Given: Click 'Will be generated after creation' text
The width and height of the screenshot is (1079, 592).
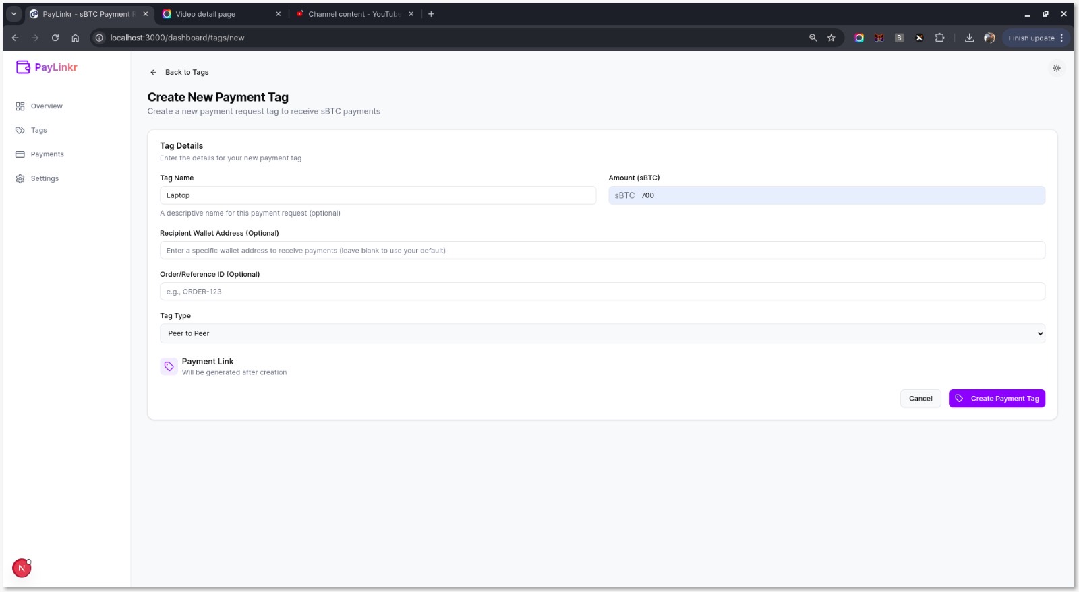Looking at the screenshot, I should click(234, 372).
